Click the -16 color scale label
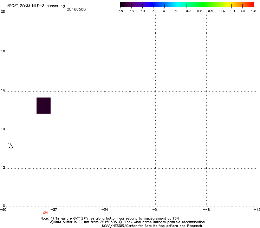Image resolution: width=260 pixels, height=228 pixels. click(119, 11)
